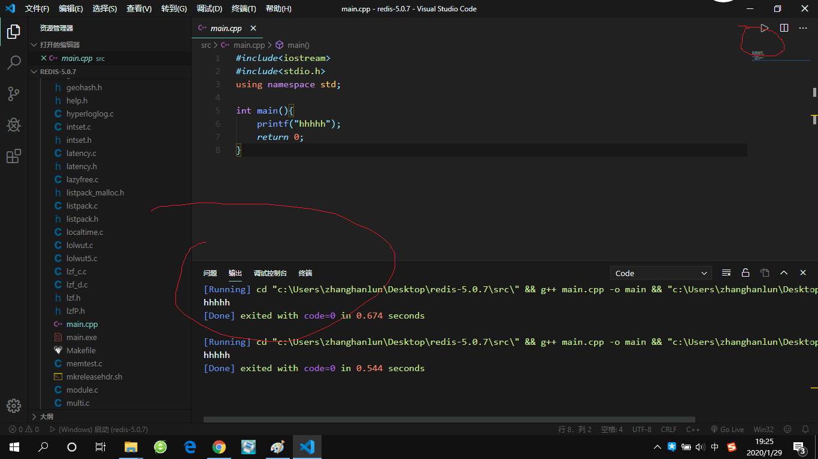The height and width of the screenshot is (459, 818).
Task: Open Windows Task View
Action: (x=101, y=447)
